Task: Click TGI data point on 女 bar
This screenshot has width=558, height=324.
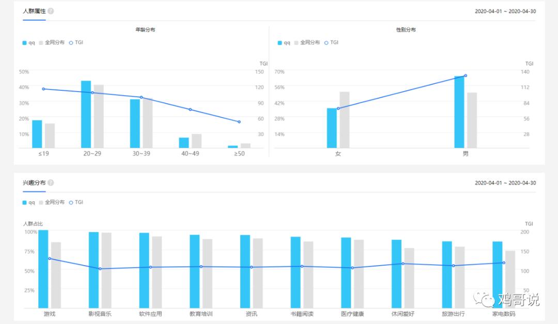Action: click(x=338, y=109)
